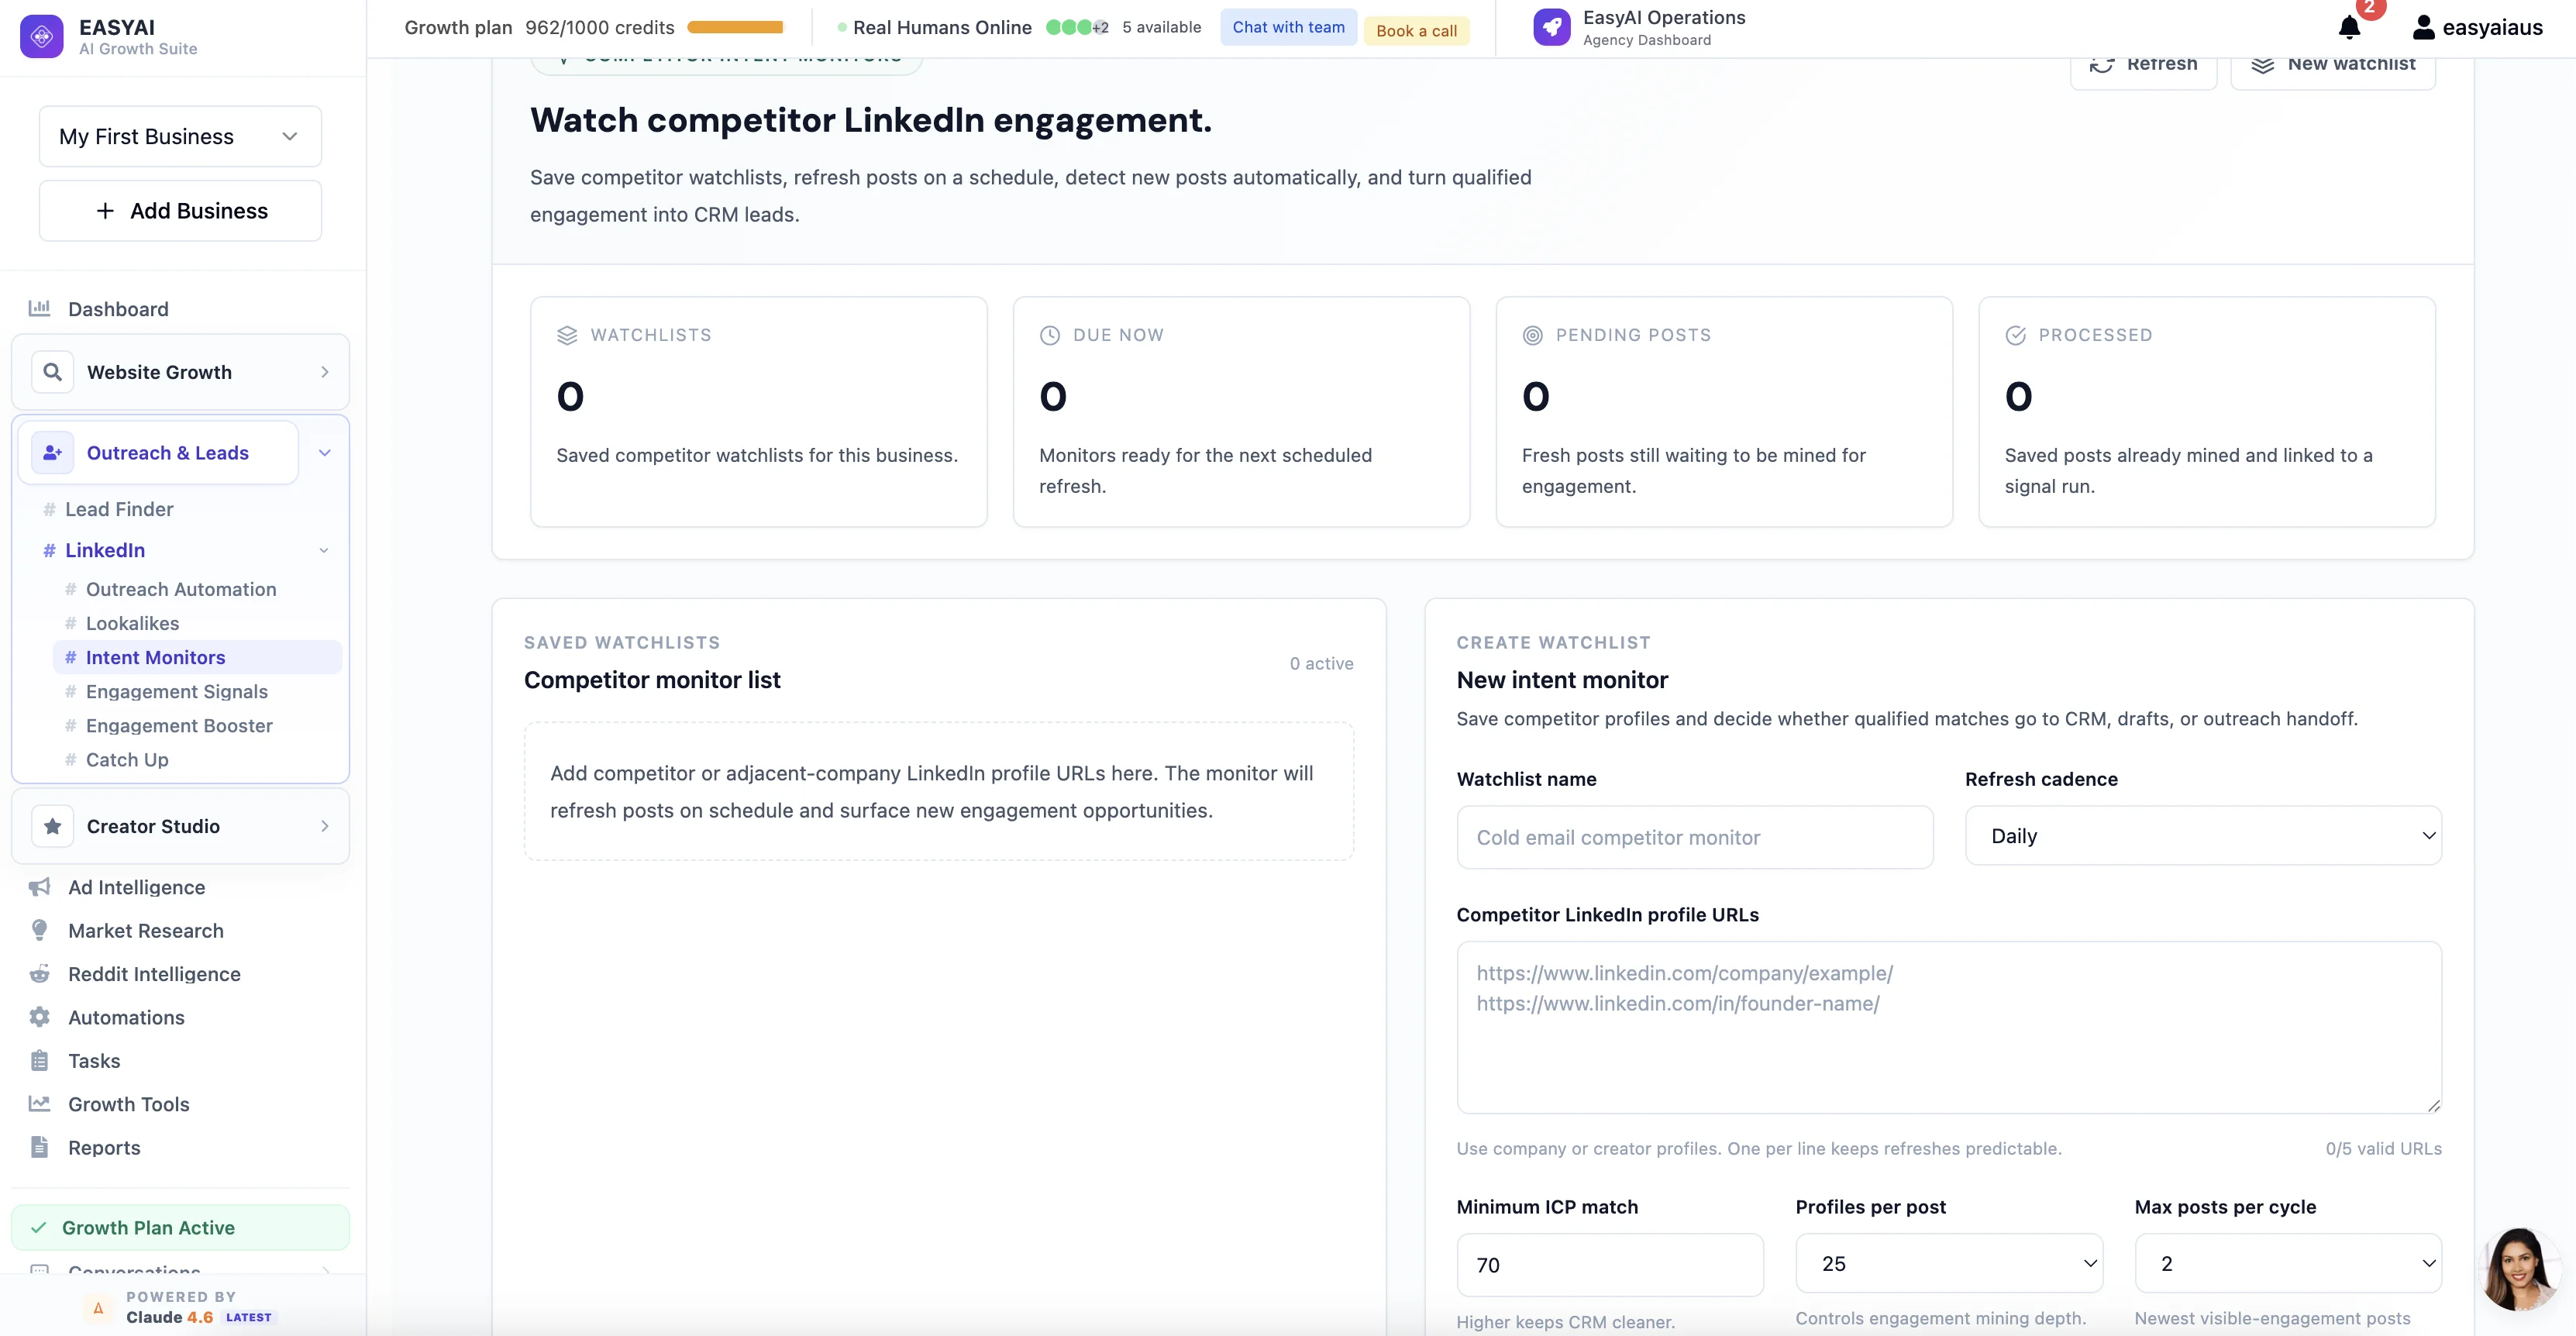Open Engagement Booster page
Viewport: 2576px width, 1336px height.
pos(179,725)
